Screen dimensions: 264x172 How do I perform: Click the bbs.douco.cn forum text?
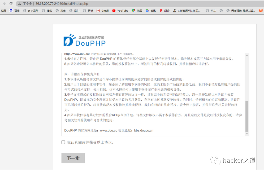coord(144,130)
